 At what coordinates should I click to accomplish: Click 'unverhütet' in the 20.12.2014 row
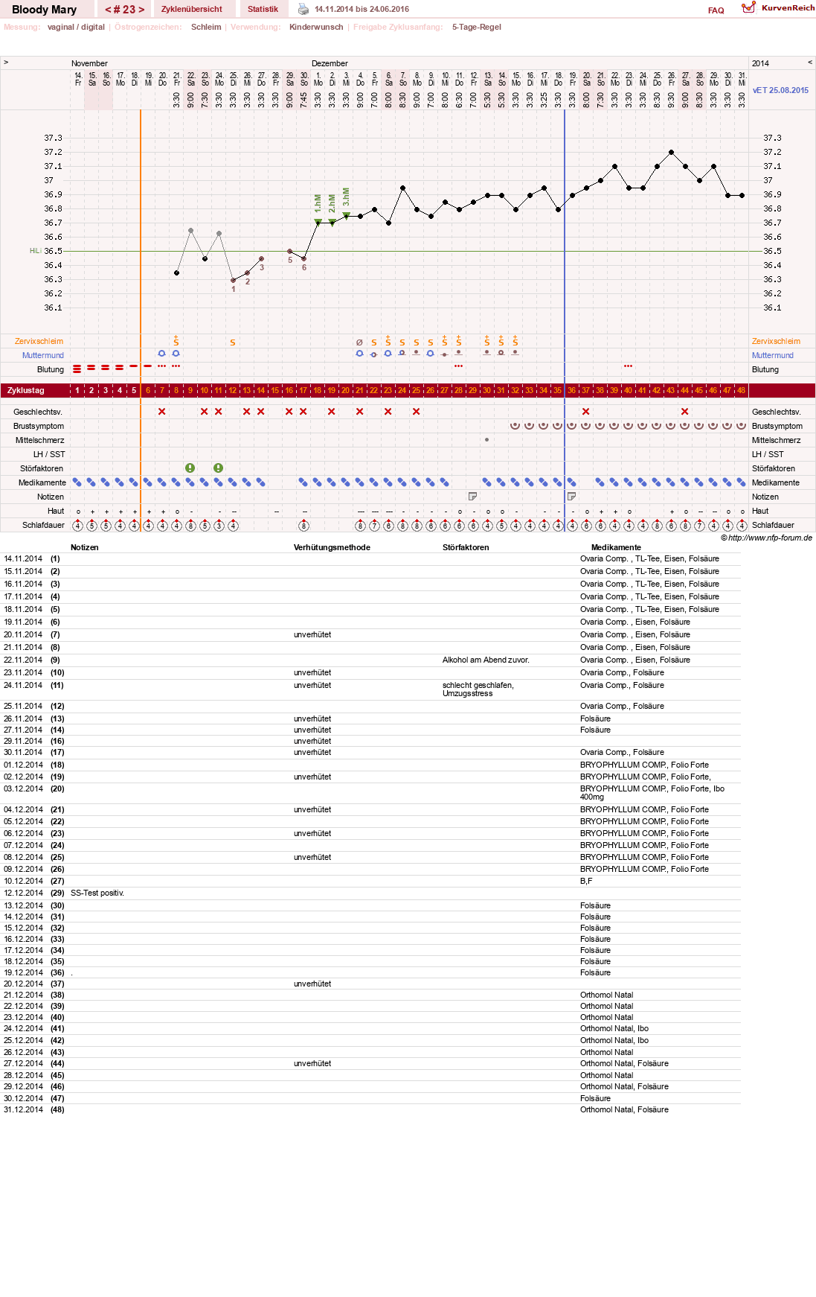[312, 984]
